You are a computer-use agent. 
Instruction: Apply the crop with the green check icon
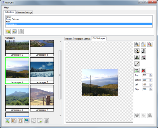click(x=137, y=70)
